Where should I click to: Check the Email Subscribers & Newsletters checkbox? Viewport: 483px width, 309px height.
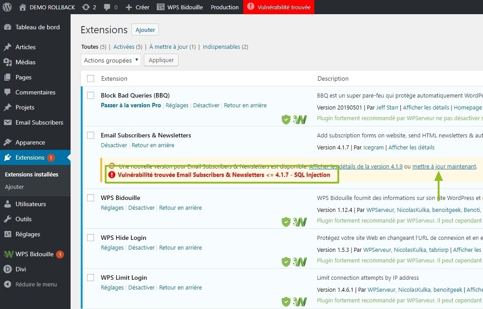point(91,135)
